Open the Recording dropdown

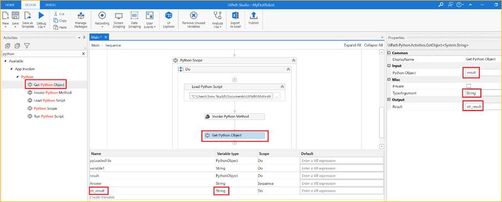click(102, 20)
